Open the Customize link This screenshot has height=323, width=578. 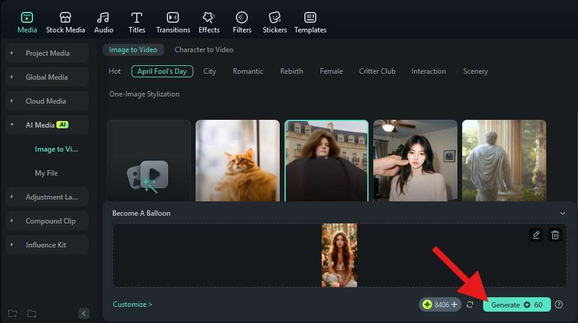click(132, 304)
